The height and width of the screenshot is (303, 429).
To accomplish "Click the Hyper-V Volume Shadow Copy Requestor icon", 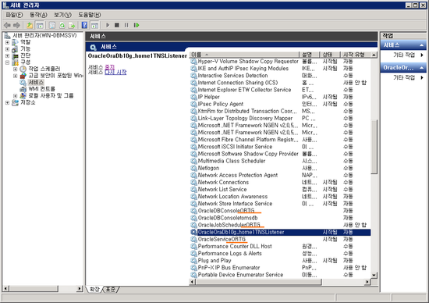I will [193, 61].
